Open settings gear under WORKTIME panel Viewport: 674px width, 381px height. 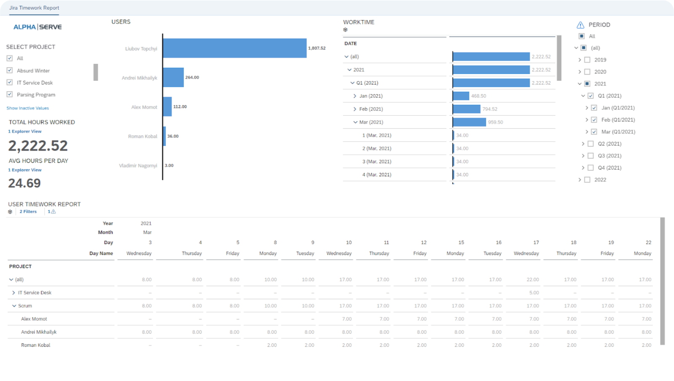click(345, 29)
